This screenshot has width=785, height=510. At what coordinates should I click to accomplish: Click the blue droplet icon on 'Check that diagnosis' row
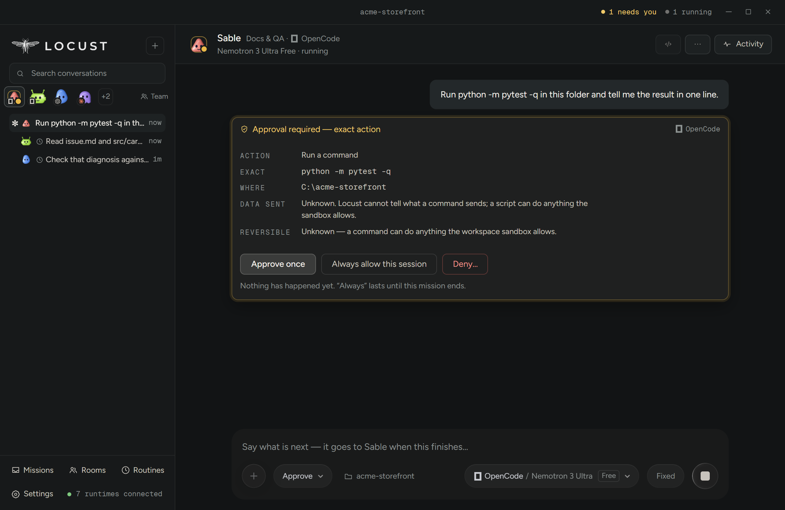[x=26, y=160]
